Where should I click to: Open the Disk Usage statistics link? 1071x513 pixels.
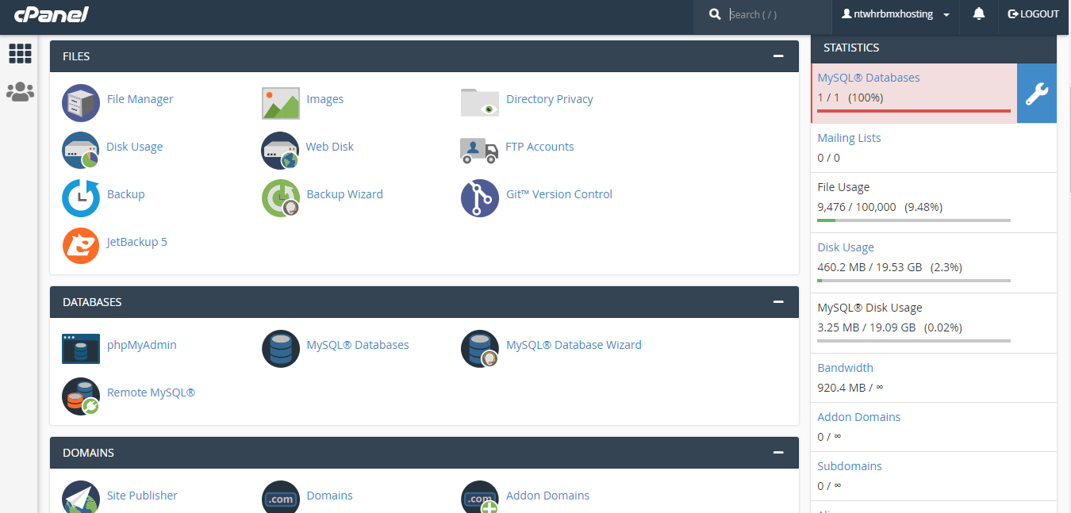tap(845, 247)
